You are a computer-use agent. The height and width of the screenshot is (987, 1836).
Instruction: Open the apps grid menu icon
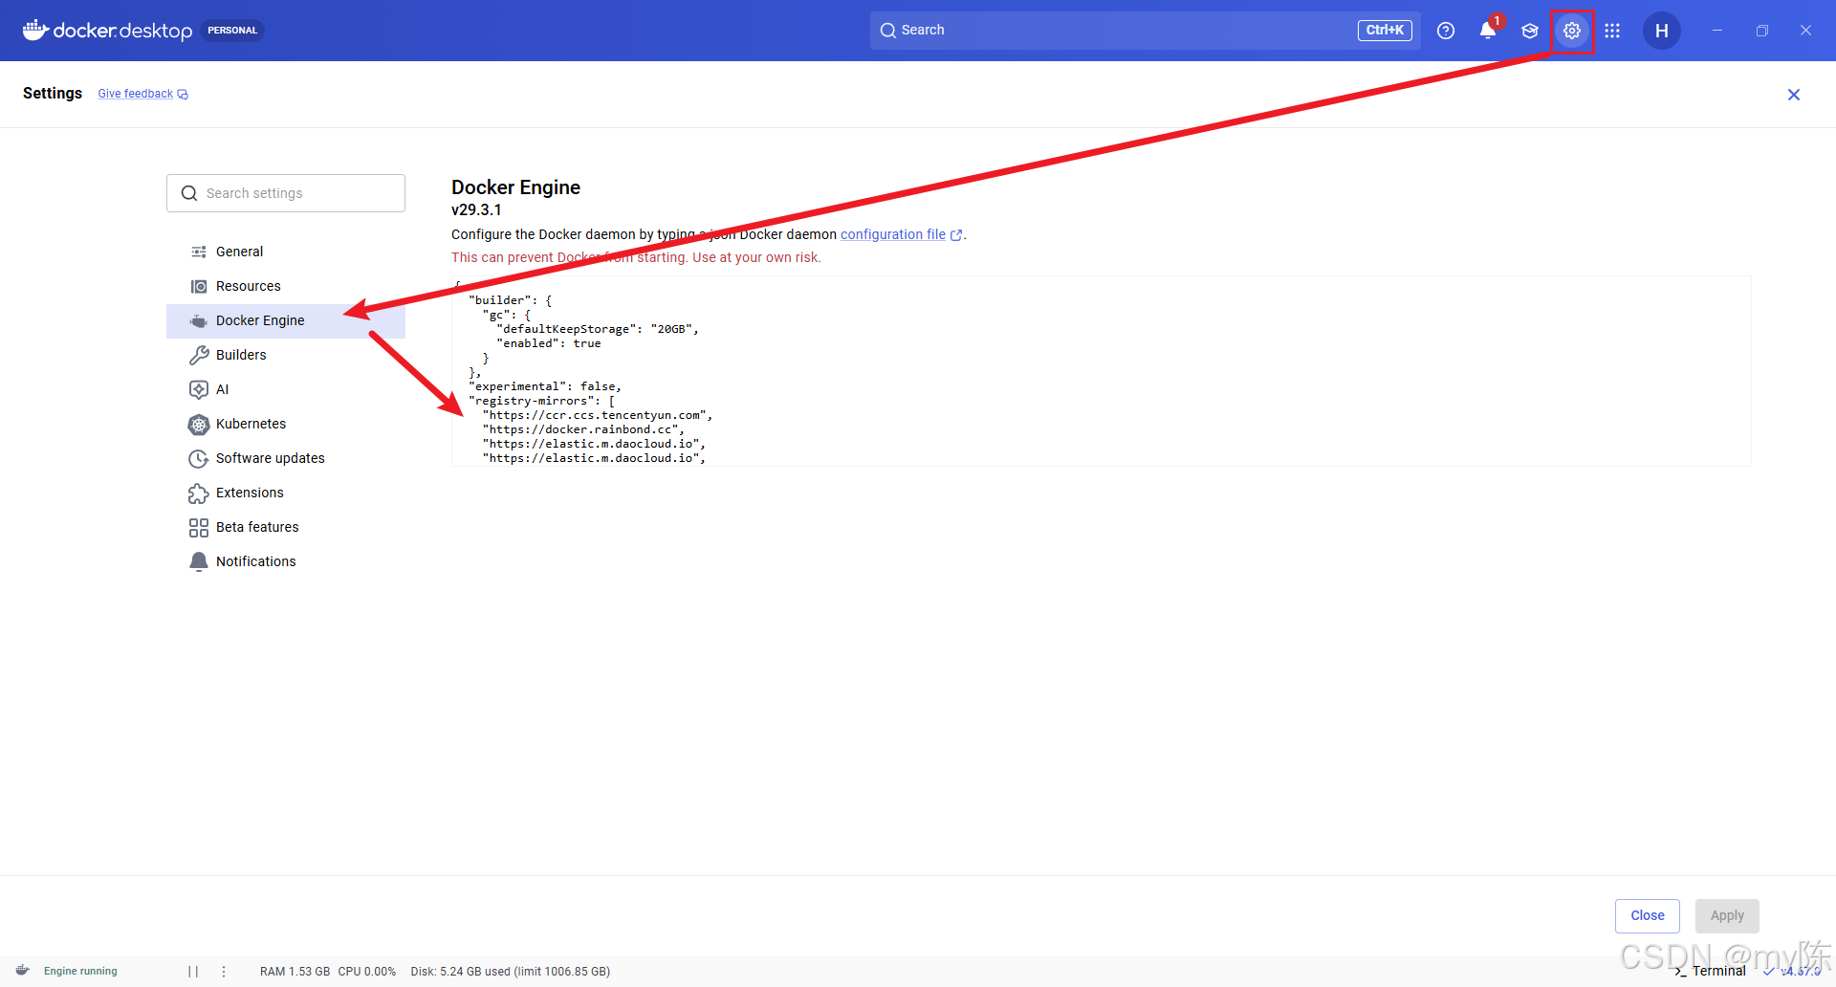coord(1612,31)
